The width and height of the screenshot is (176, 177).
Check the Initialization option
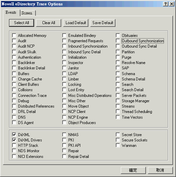[64, 57]
